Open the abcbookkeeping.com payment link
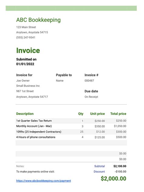 point(43,181)
